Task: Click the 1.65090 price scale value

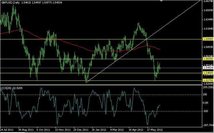Action: click(x=208, y=10)
